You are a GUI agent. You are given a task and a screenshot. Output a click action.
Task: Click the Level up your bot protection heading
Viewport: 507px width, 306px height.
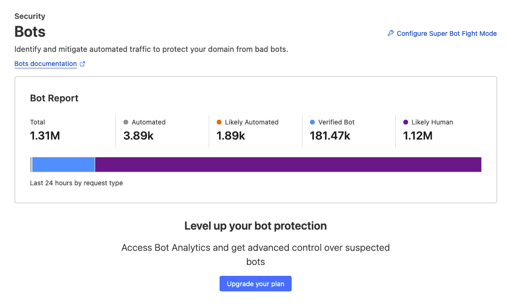[x=255, y=226]
